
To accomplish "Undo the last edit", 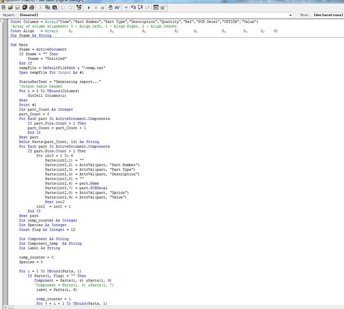I will pos(63,8).
